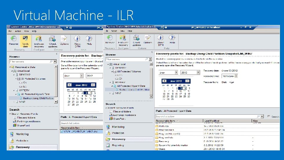Collapse Search Recovery Points in right window
This screenshot has height=160, width=284.
[106, 108]
